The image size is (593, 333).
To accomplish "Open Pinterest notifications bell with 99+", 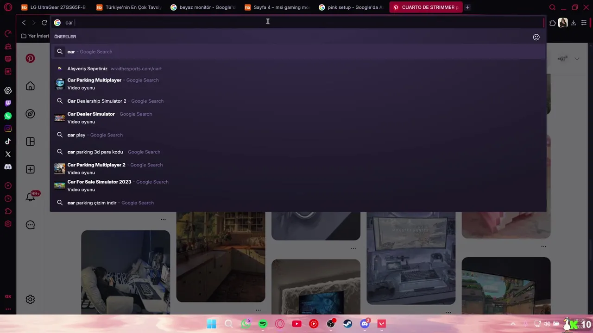I will [x=31, y=197].
